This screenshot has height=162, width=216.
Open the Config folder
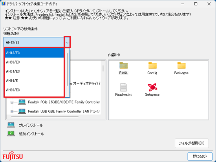[152, 66]
